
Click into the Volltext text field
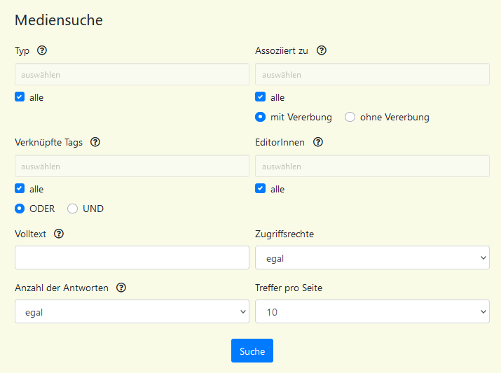132,258
